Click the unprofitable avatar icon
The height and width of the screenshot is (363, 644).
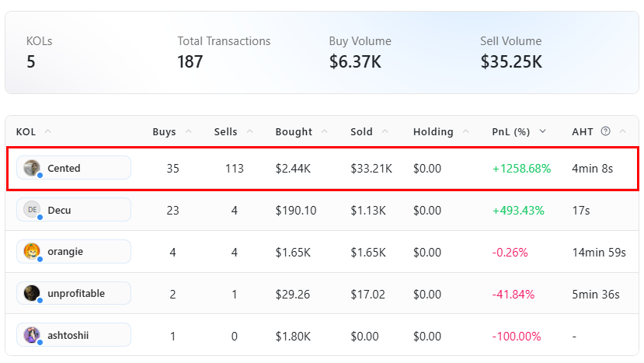[x=32, y=294]
